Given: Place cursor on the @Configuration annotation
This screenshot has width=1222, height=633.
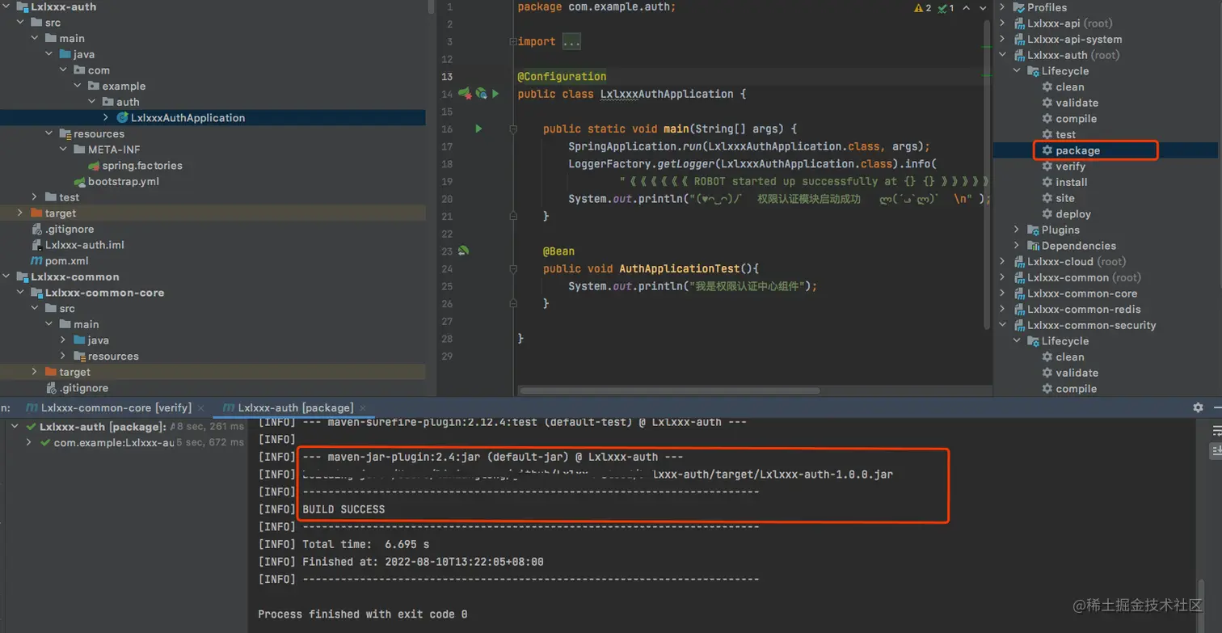Looking at the screenshot, I should tap(562, 77).
